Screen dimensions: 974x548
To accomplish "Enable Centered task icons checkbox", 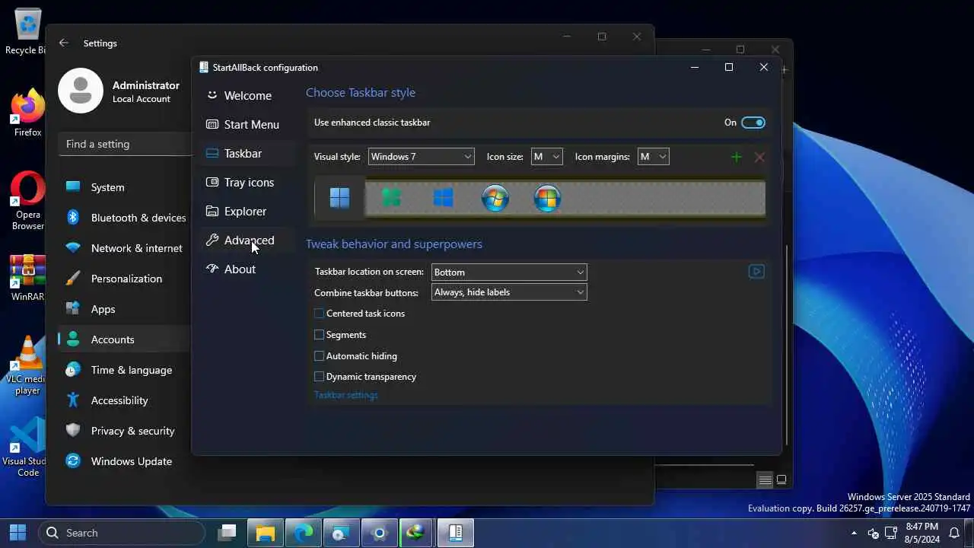I will click(x=319, y=314).
